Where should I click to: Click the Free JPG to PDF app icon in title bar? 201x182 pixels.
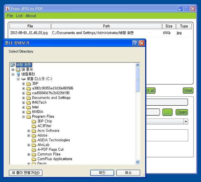8,9
